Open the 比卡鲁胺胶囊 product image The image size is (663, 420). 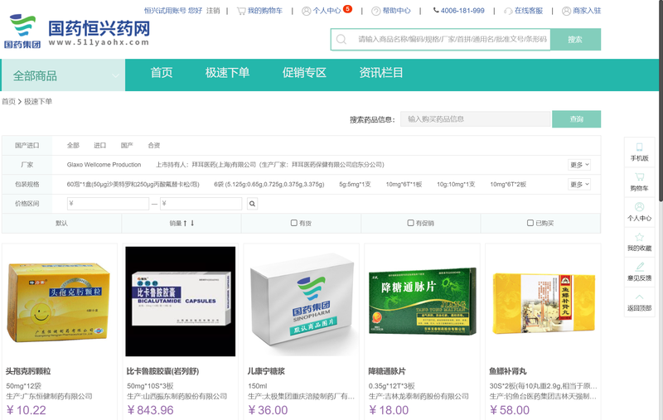coord(180,302)
